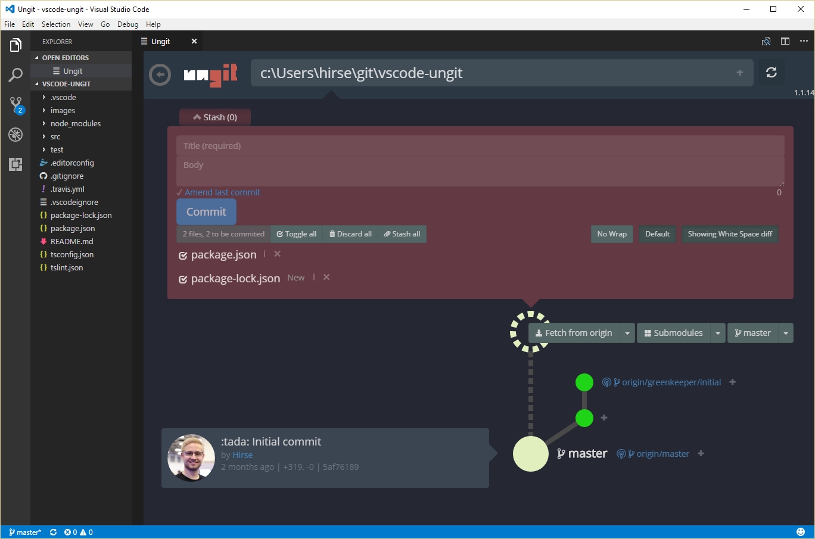
Task: Click the green origin/greenkeeper/initial commit node
Action: [584, 382]
